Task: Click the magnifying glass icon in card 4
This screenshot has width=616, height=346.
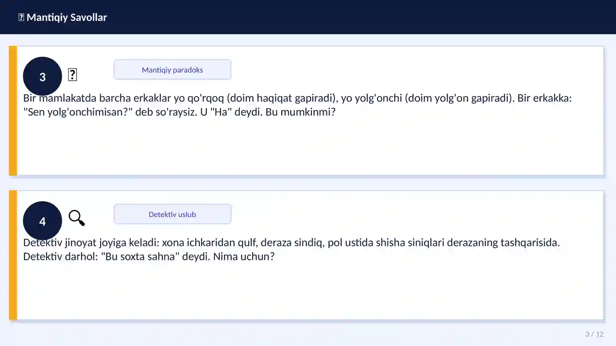Action: point(77,218)
